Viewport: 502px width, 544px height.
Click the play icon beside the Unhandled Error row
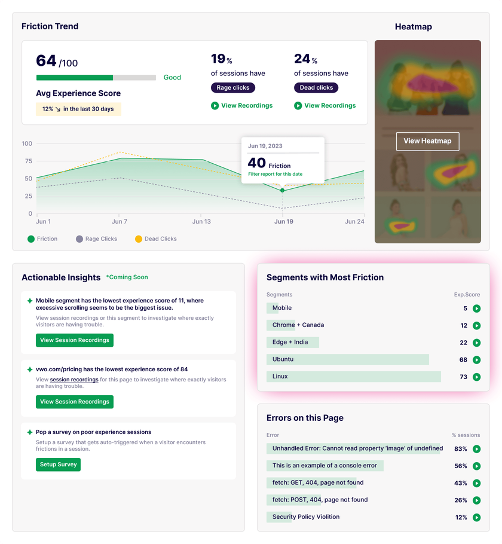(476, 448)
